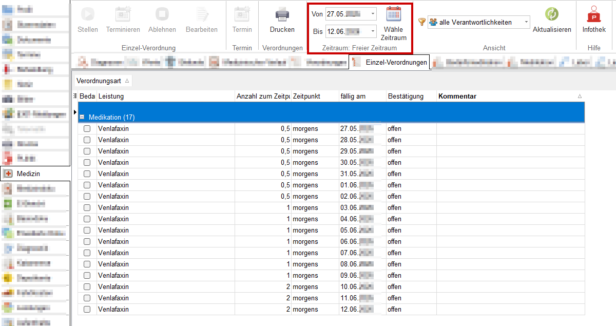Open the Medizin sidebar entry
The height and width of the screenshot is (326, 616).
(x=35, y=174)
